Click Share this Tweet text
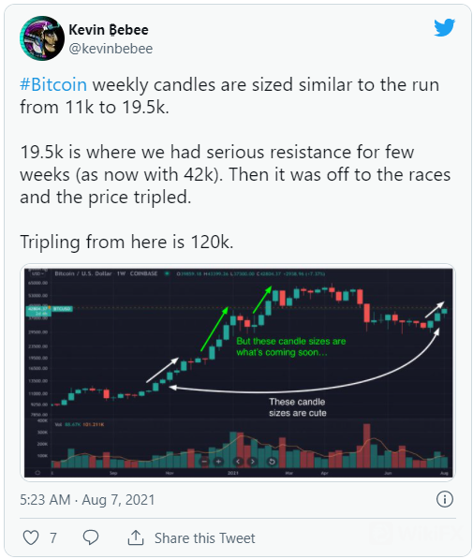Image resolution: width=473 pixels, height=559 pixels. (x=205, y=538)
